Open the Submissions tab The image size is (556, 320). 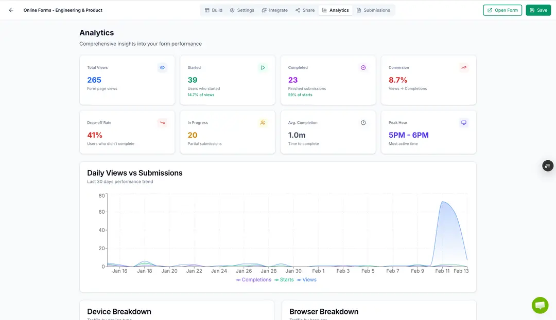point(373,10)
